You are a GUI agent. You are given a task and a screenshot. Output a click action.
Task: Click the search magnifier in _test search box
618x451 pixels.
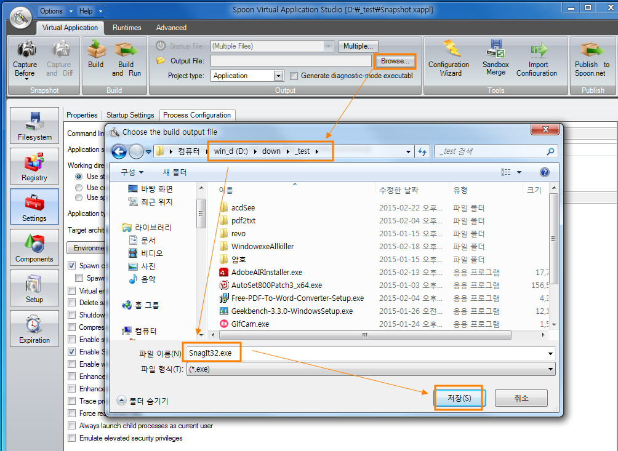(x=550, y=151)
